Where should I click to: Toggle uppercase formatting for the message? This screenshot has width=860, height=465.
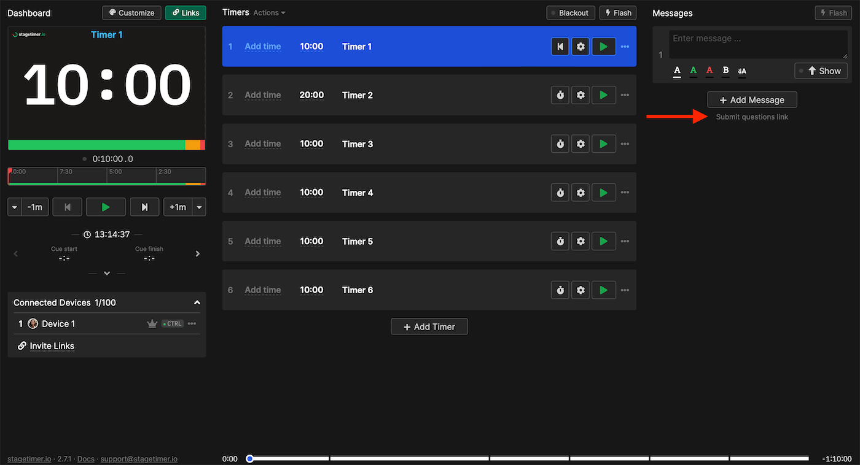[x=742, y=71]
